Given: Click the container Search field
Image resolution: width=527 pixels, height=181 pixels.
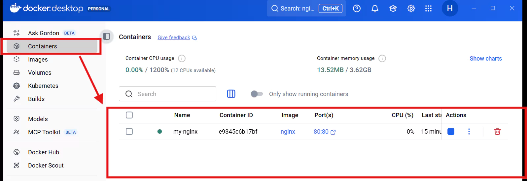Looking at the screenshot, I should pyautogui.click(x=167, y=94).
